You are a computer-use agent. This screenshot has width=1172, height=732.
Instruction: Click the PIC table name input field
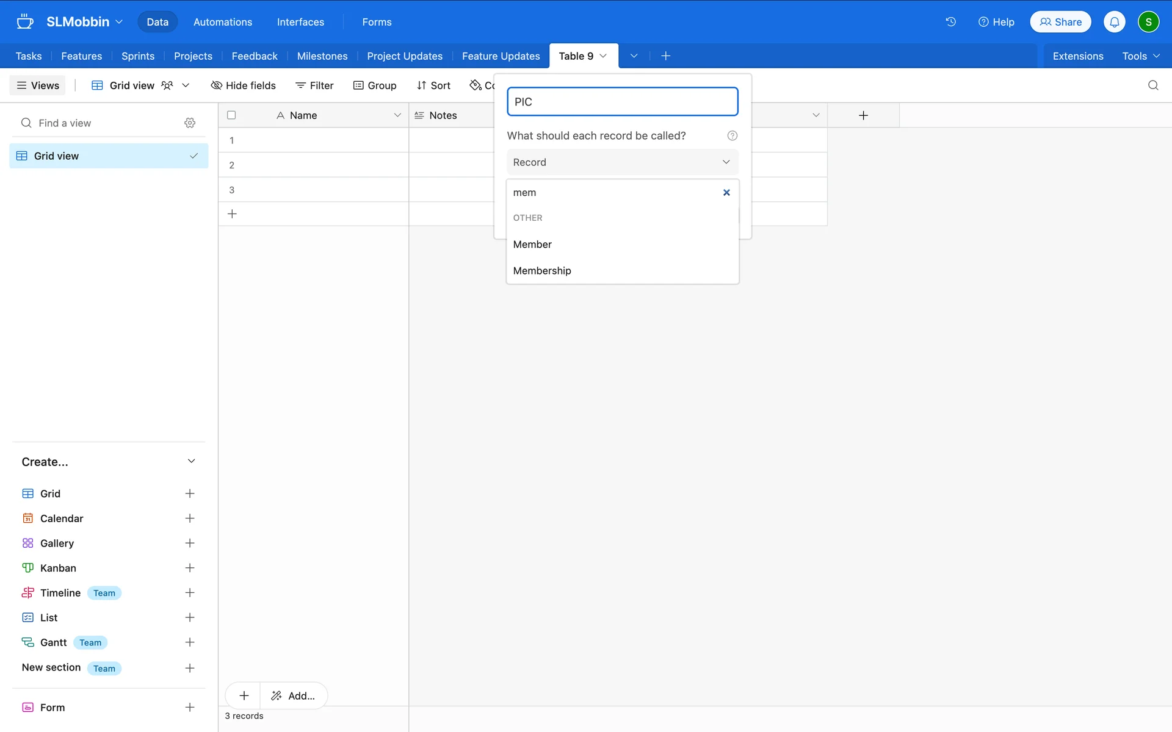tap(622, 102)
